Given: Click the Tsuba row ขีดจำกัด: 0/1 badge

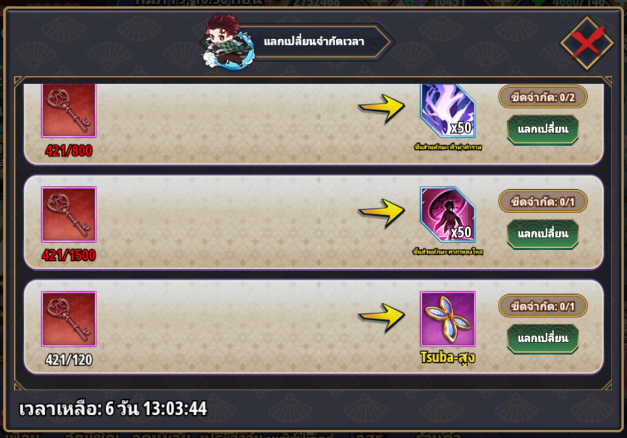Looking at the screenshot, I should (543, 306).
